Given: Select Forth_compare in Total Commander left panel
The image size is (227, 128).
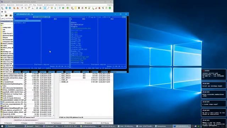Looking at the screenshot, I should click(x=26, y=96).
